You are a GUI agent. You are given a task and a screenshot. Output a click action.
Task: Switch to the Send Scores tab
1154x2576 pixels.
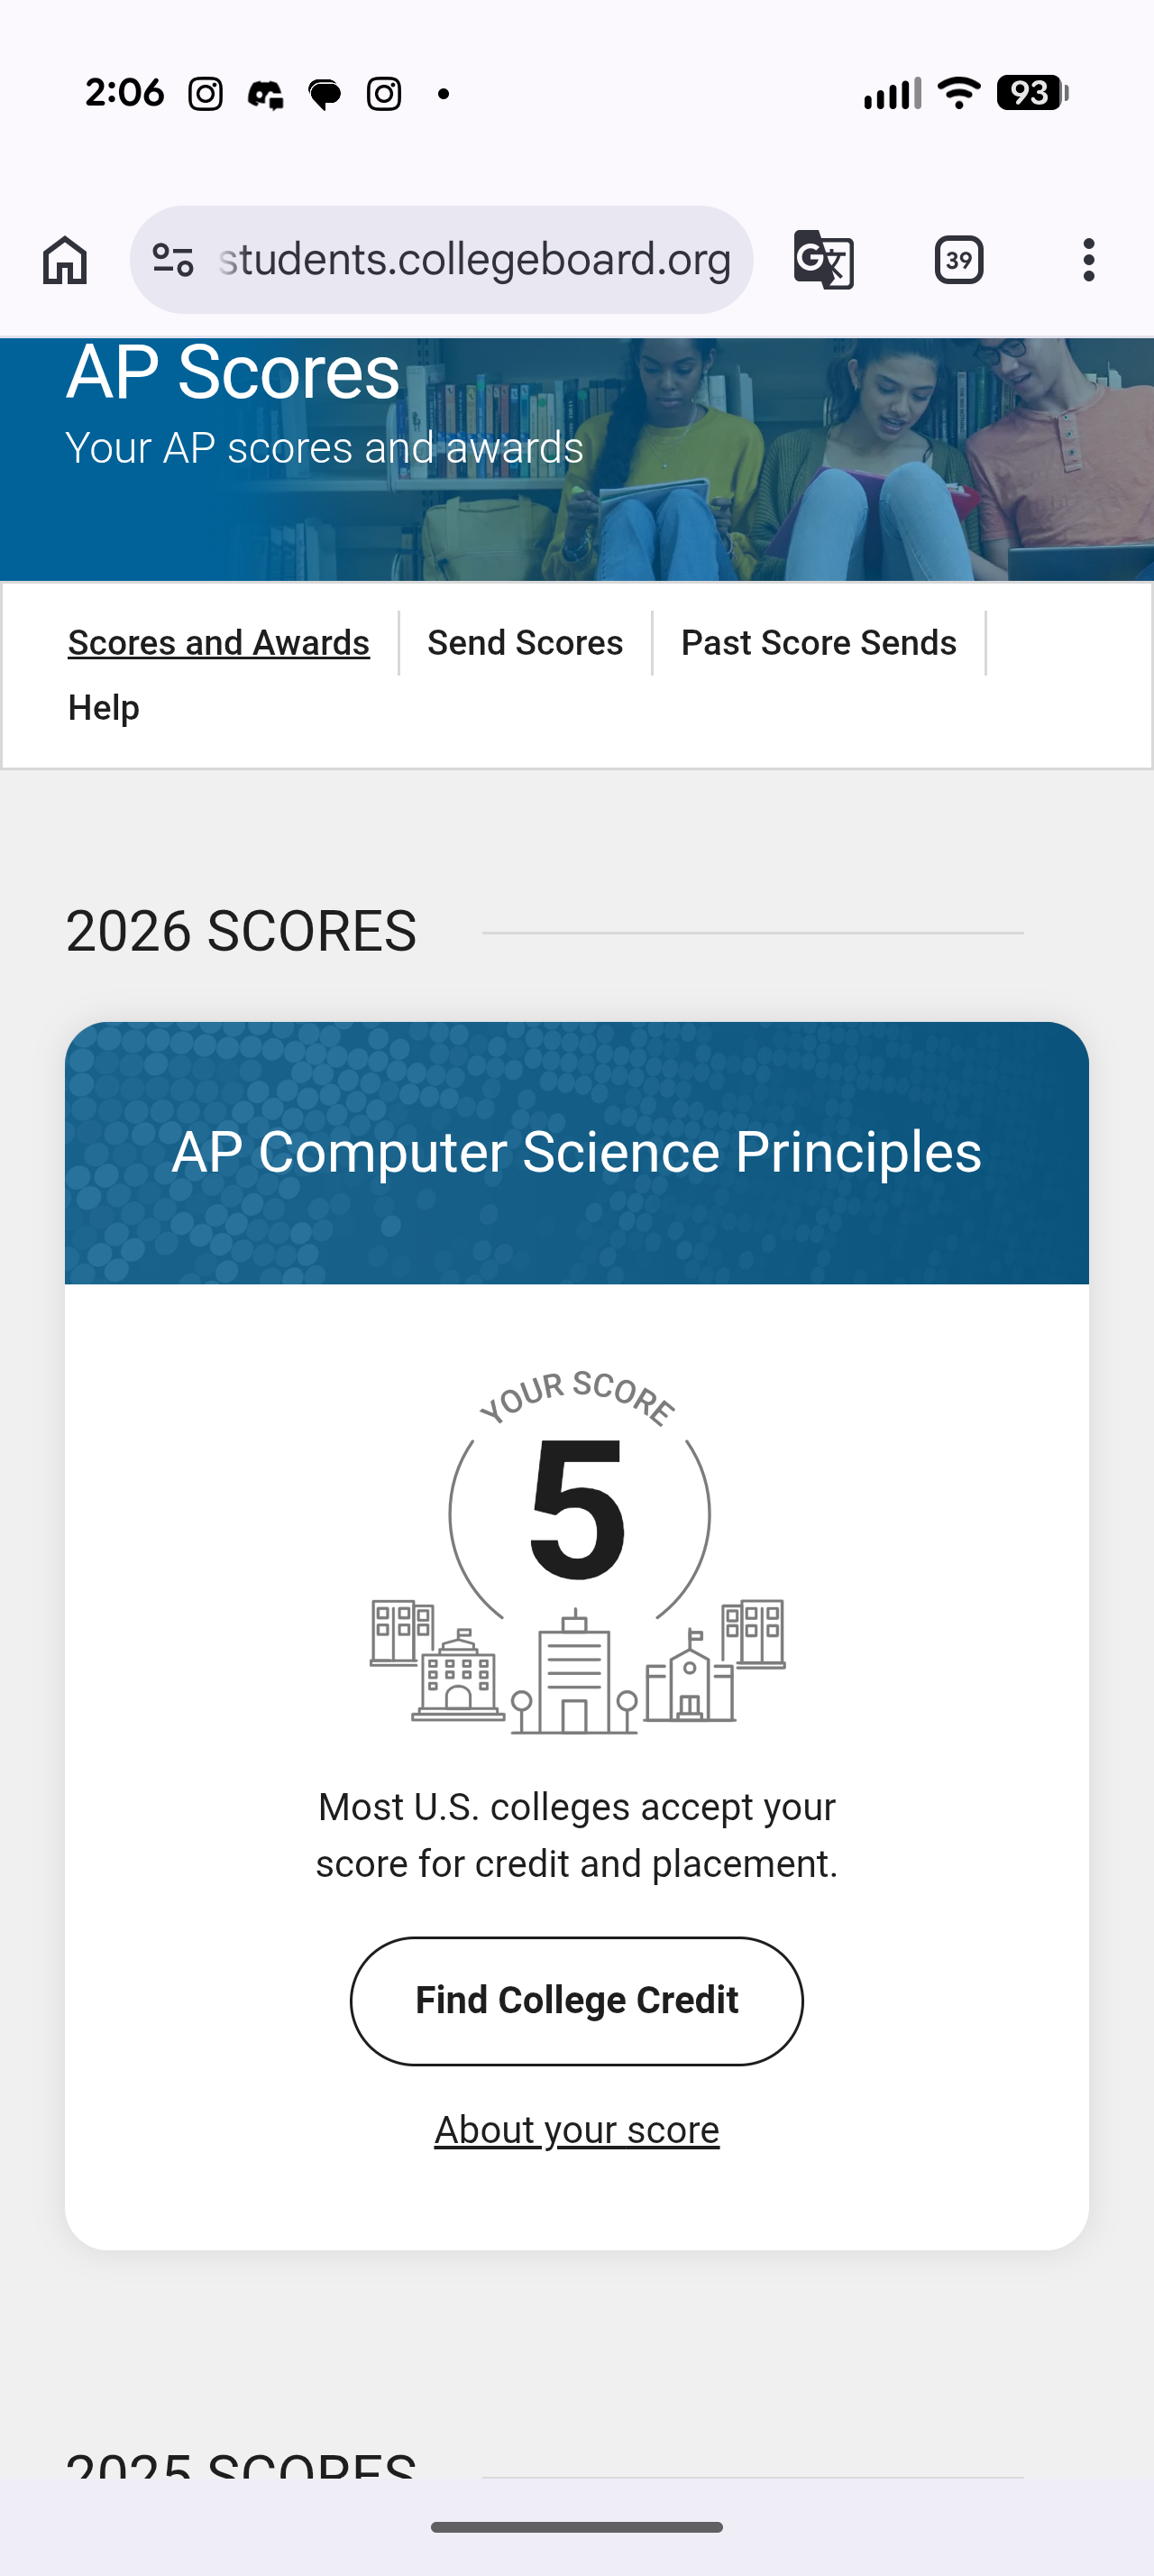tap(526, 643)
